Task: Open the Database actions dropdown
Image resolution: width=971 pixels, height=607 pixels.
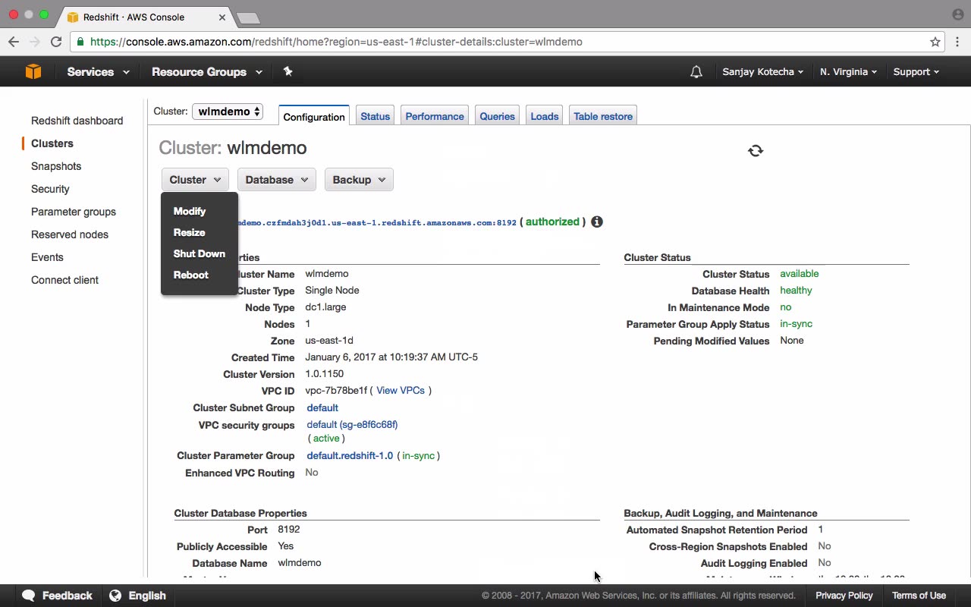Action: [x=277, y=180]
